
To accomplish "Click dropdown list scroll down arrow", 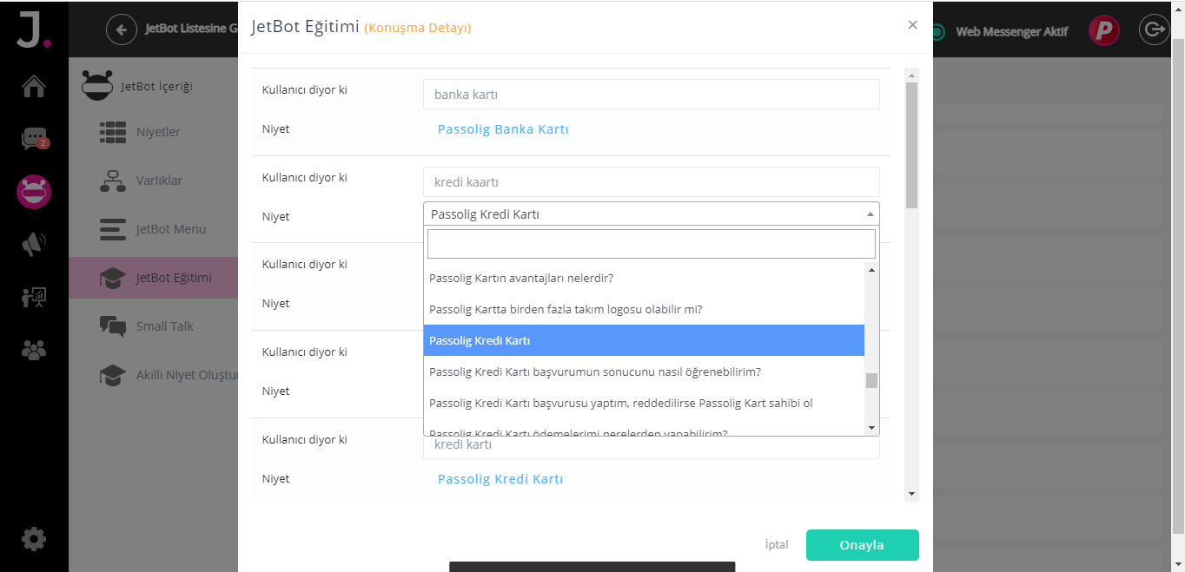I will click(x=872, y=428).
